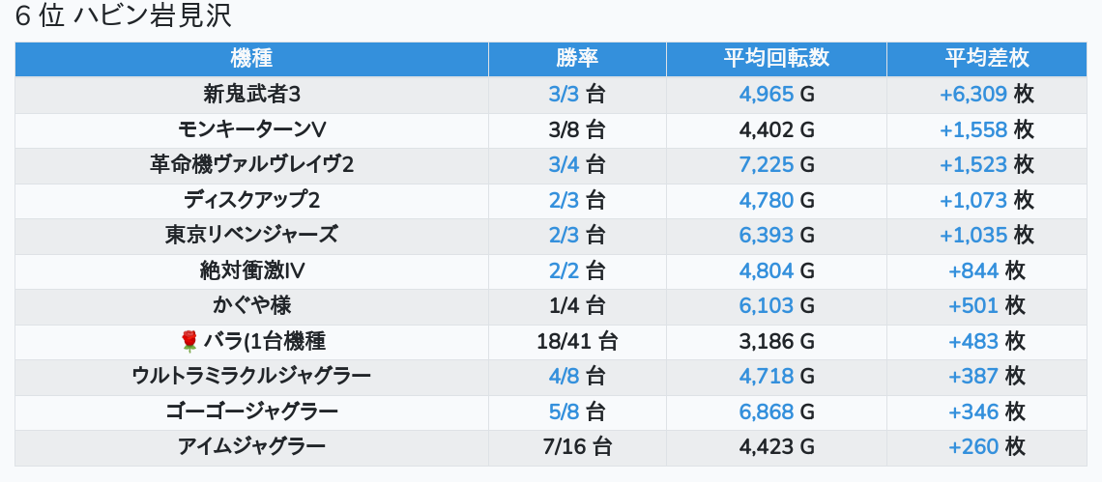Click the アイムジャグラー machine name
Image resolution: width=1102 pixels, height=482 pixels.
point(251,446)
